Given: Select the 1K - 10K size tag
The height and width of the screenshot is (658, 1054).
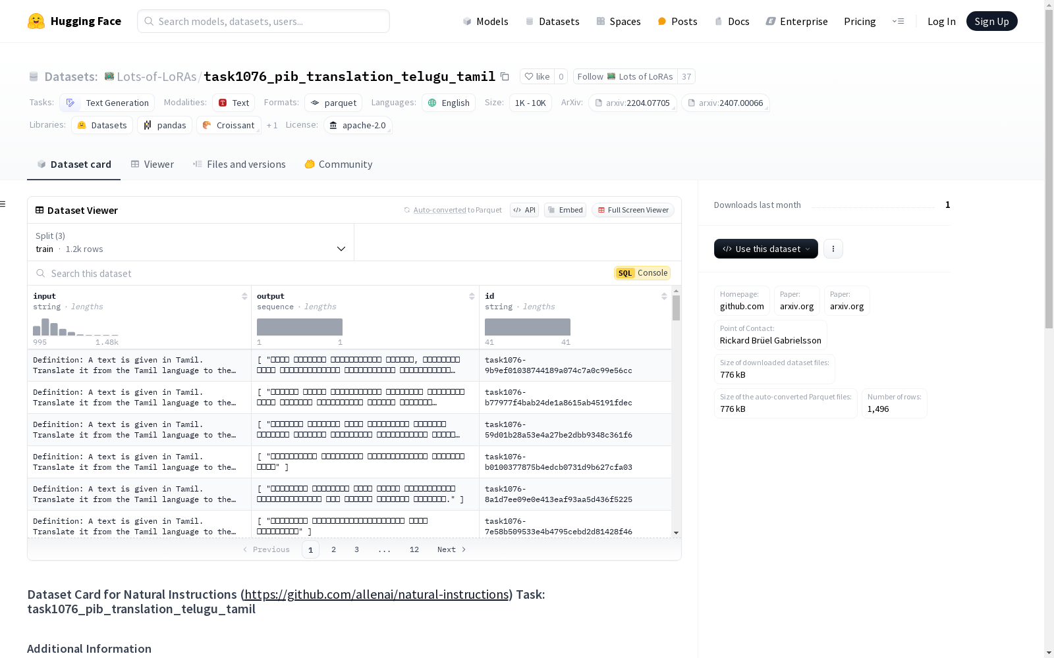Looking at the screenshot, I should 530,103.
